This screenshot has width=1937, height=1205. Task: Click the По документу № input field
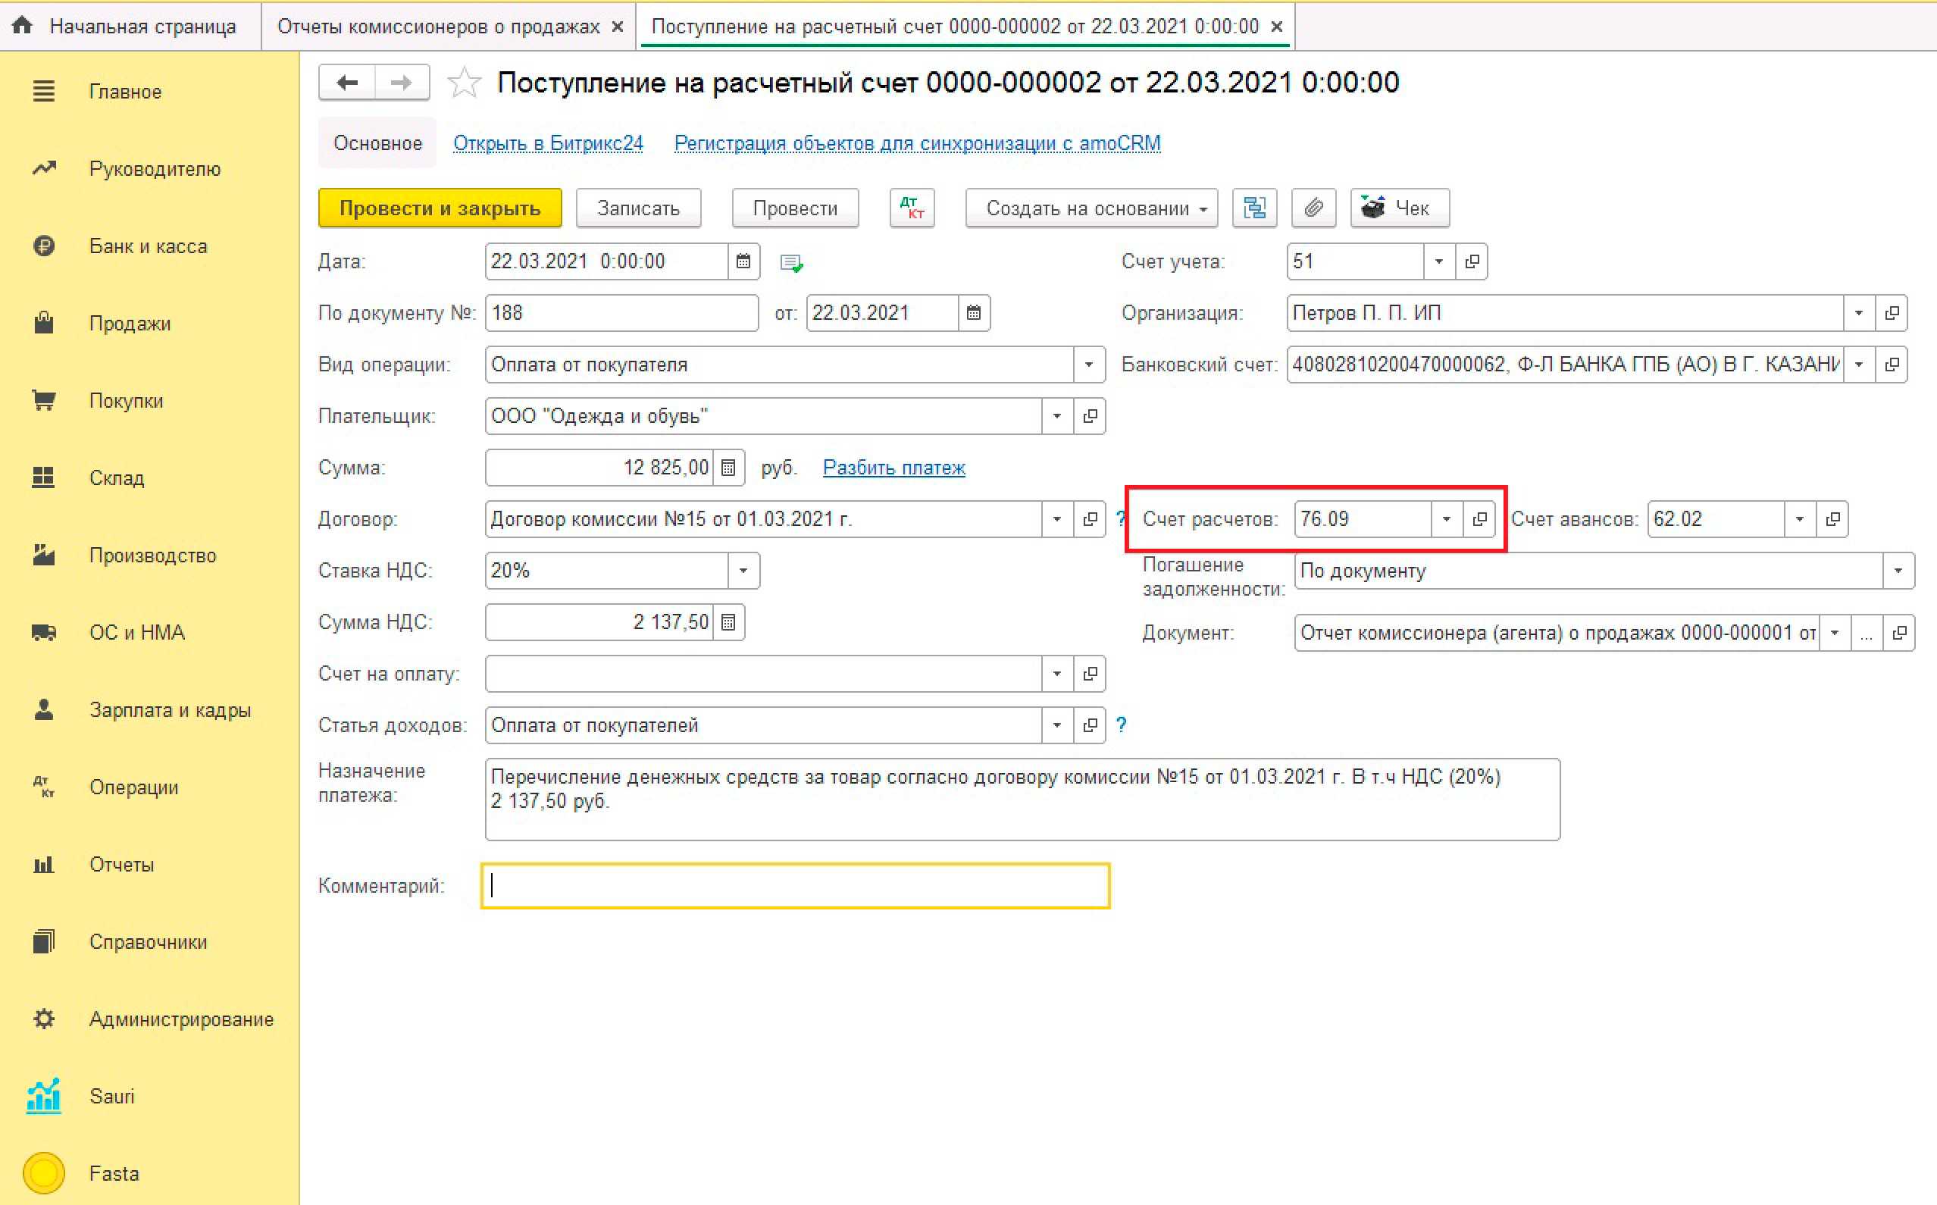point(621,313)
